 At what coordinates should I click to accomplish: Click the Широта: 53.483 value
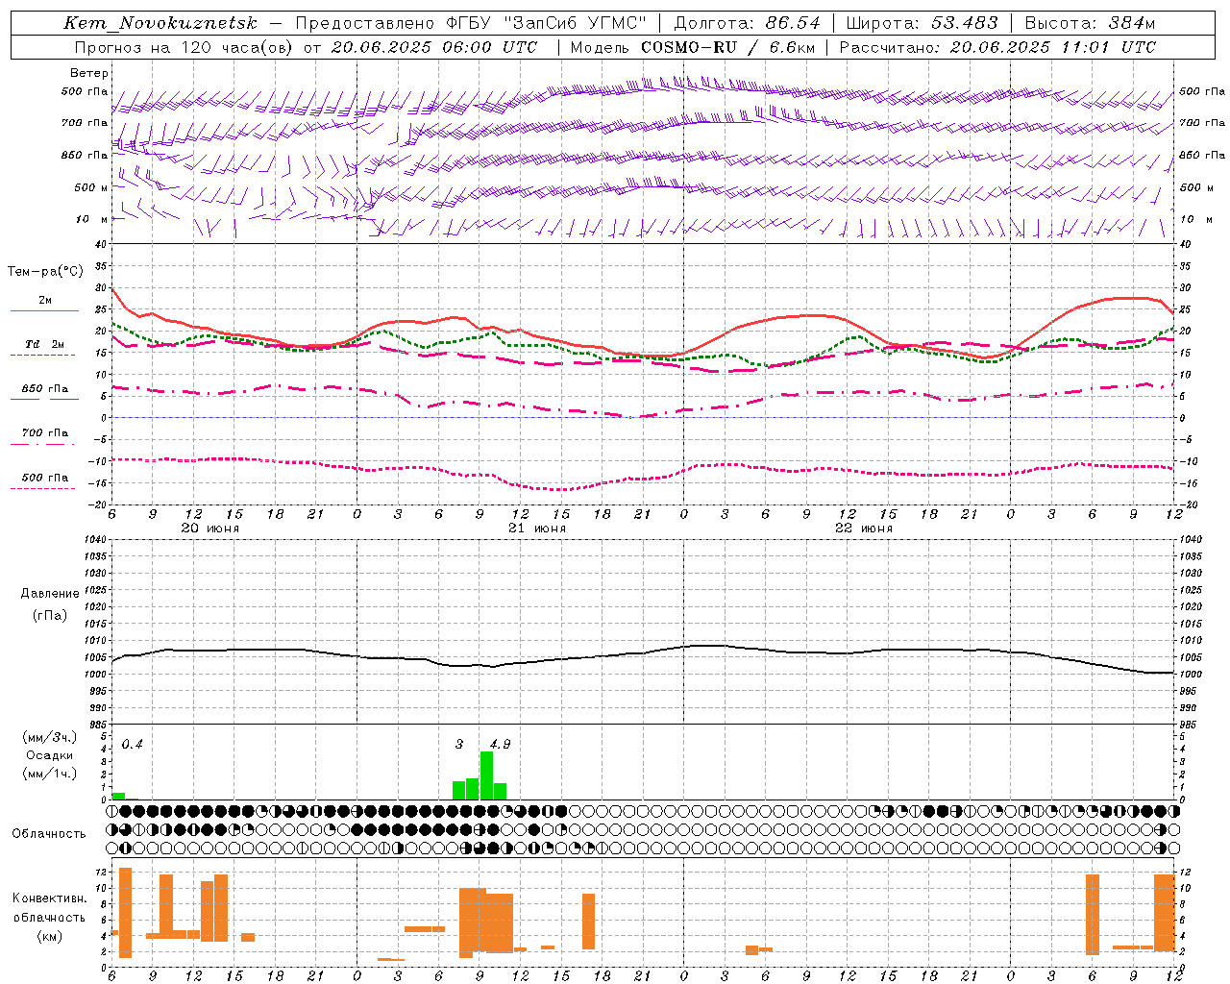922,23
